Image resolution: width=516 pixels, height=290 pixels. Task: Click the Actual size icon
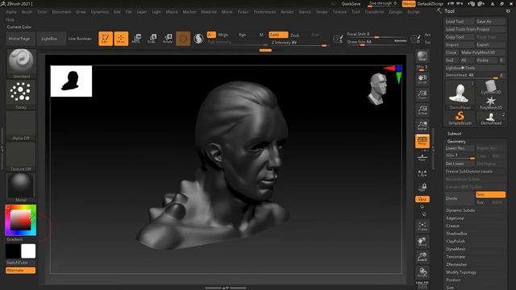point(422,110)
